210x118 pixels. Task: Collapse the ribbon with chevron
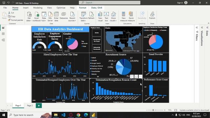click(208, 23)
